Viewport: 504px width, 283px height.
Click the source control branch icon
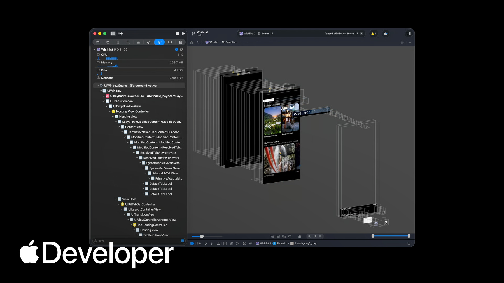[x=193, y=34]
